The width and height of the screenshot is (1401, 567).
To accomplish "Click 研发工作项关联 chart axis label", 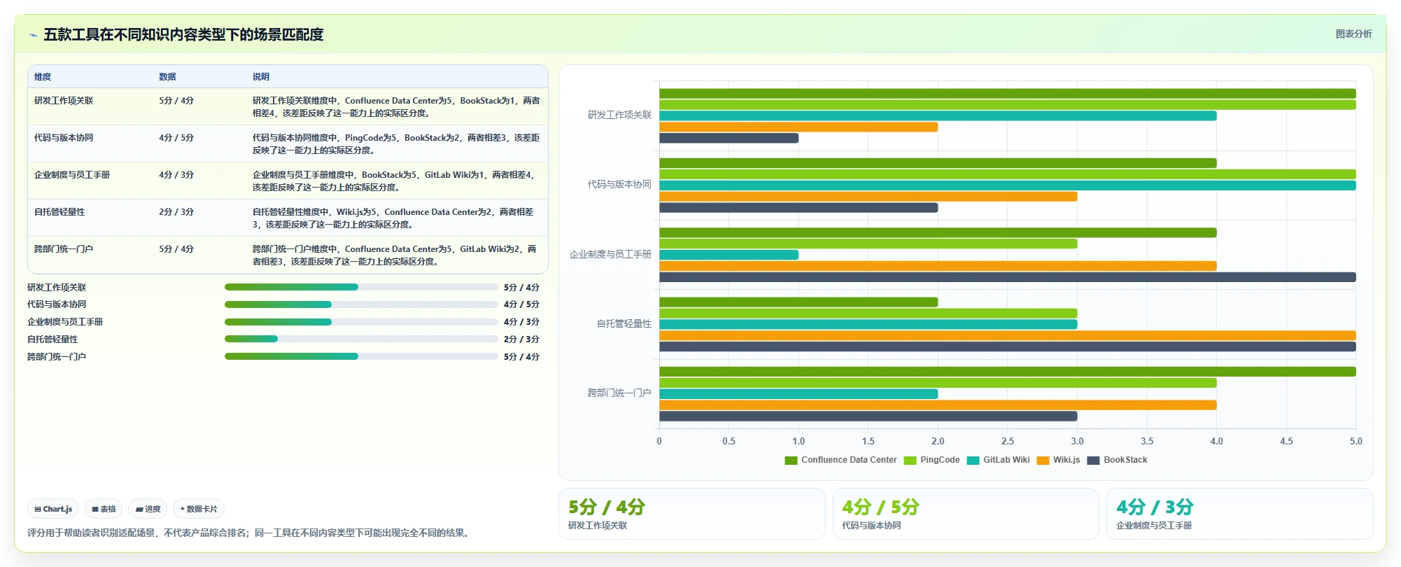I will 619,115.
